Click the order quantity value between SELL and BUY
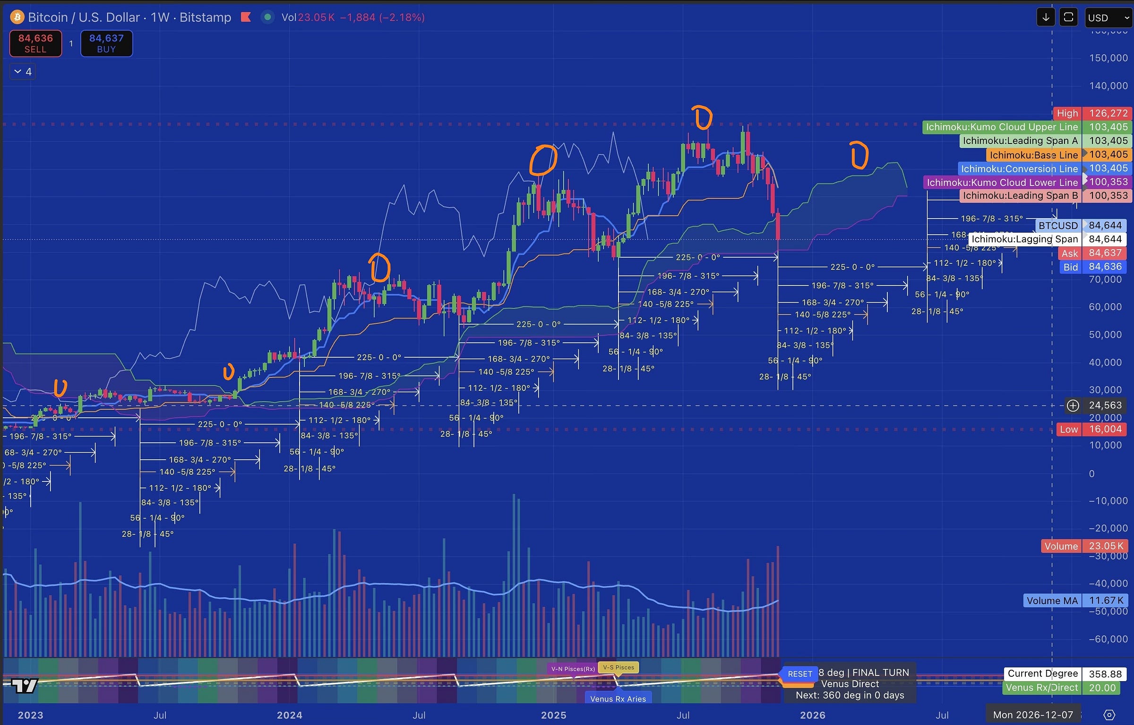 [71, 43]
